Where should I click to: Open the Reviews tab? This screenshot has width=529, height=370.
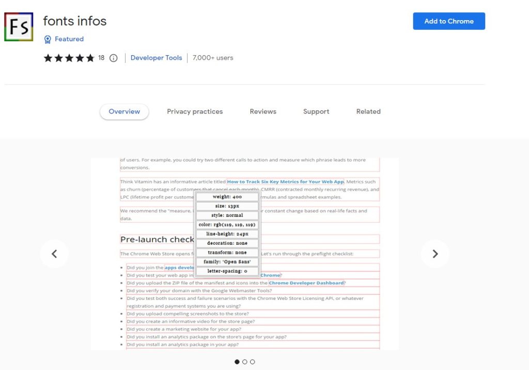(263, 111)
